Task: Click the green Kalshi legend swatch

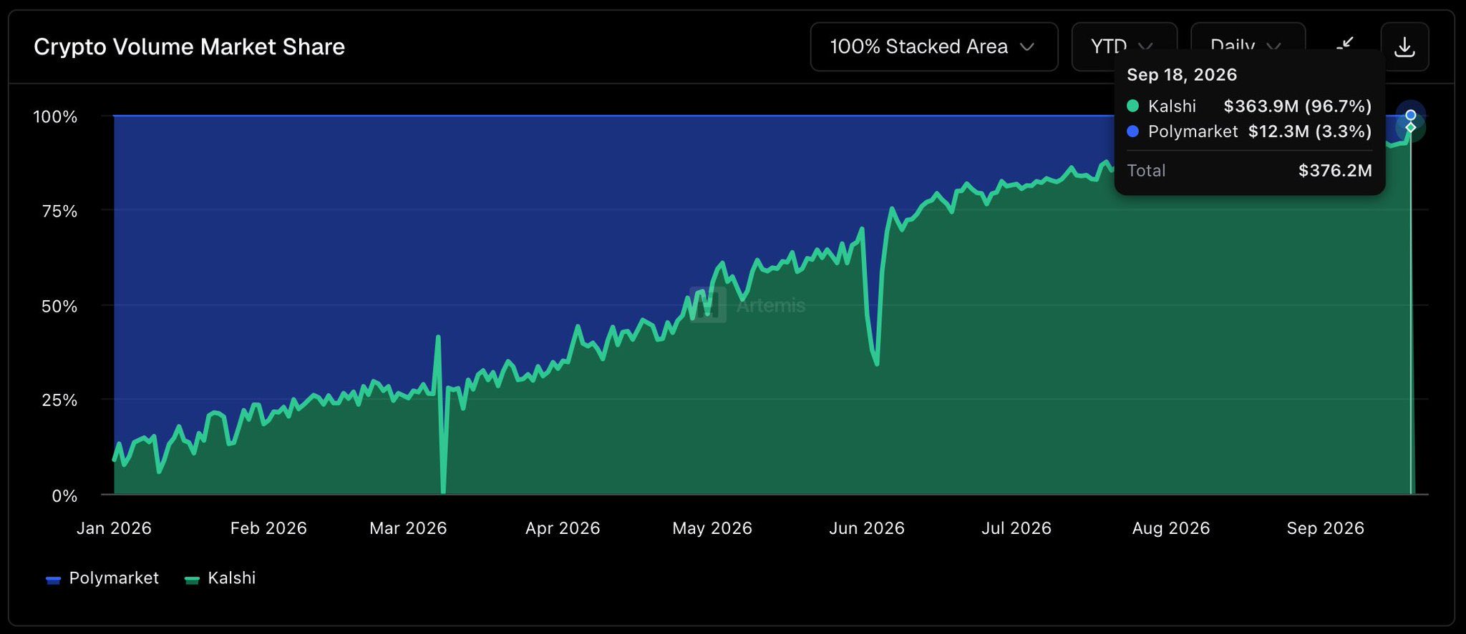Action: pyautogui.click(x=192, y=580)
